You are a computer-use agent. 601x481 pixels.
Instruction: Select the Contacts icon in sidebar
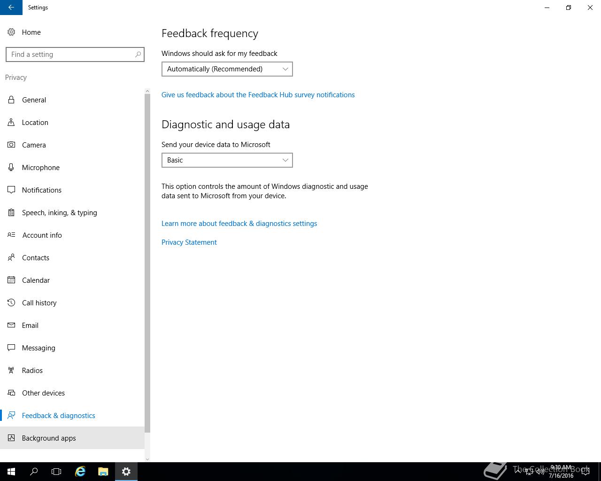pos(11,258)
